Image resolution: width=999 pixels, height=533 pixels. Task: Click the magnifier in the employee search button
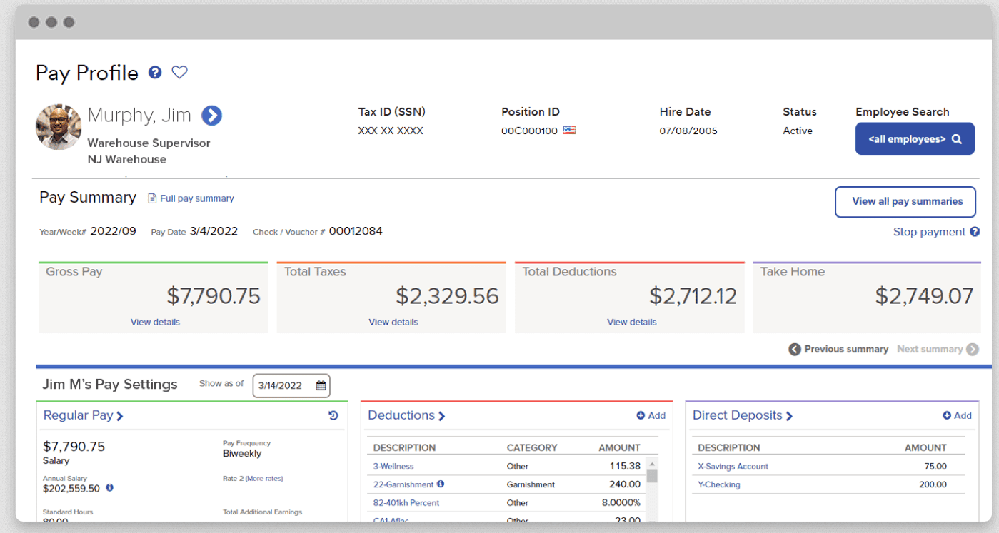956,138
